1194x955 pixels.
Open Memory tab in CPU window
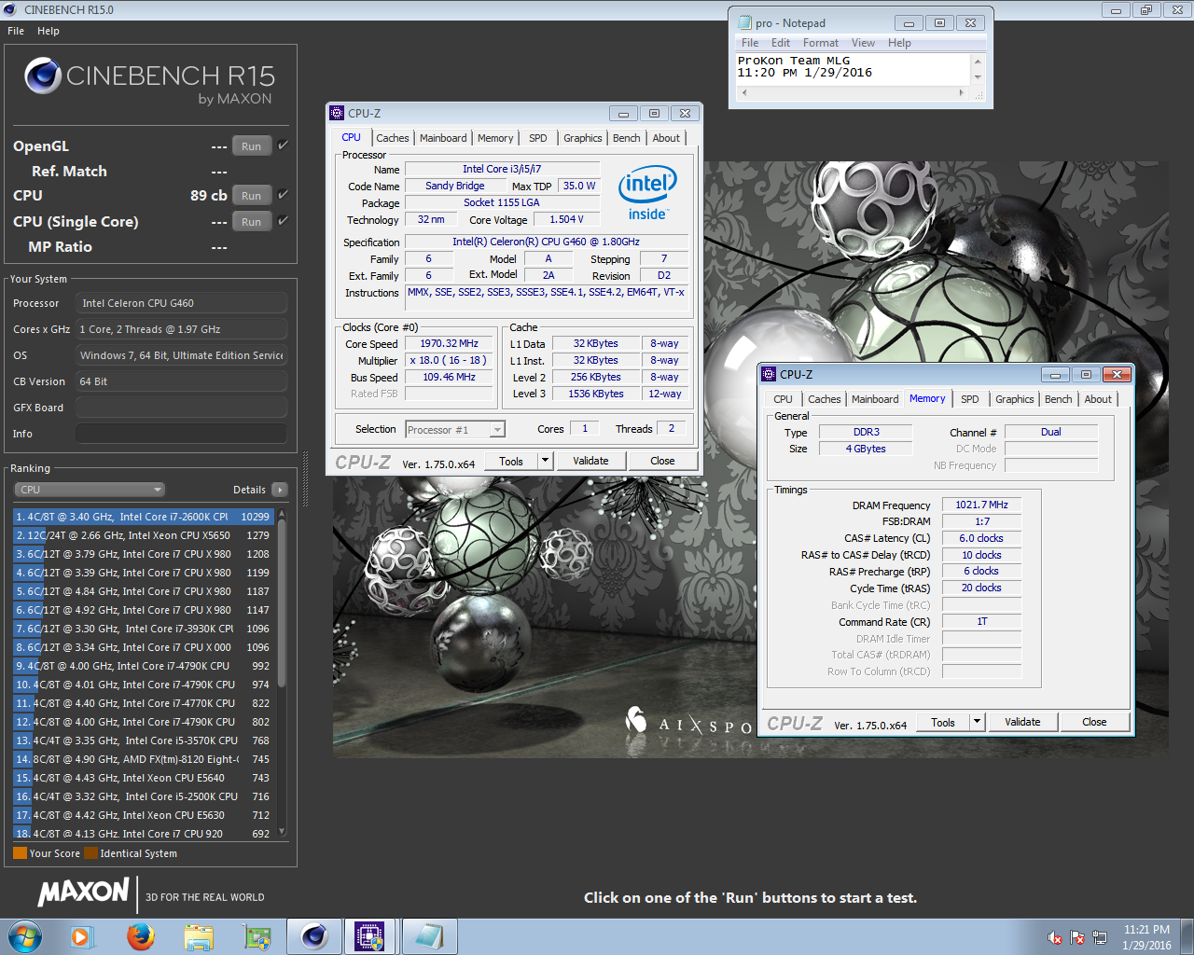(x=495, y=138)
